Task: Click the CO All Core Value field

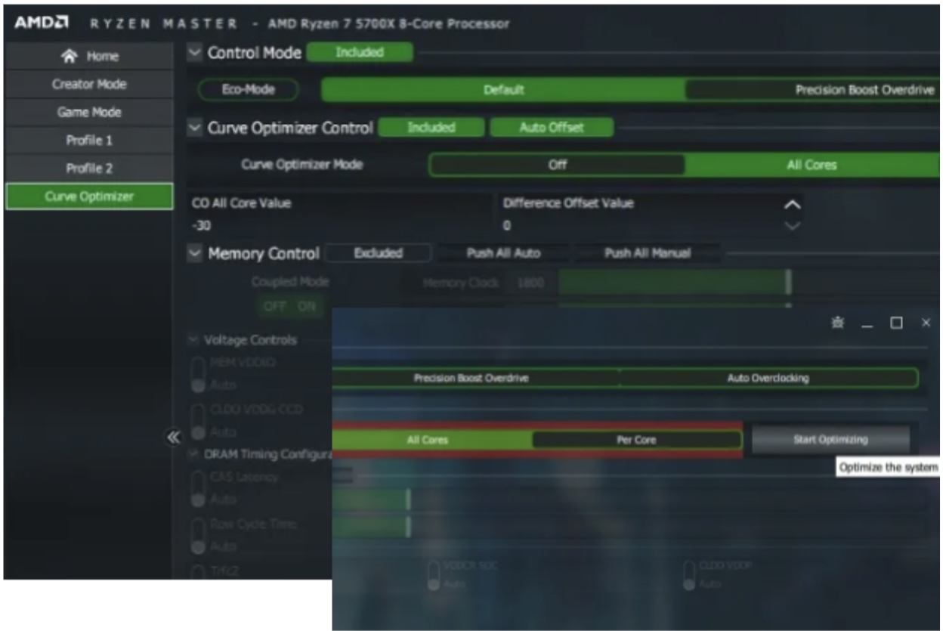Action: 342,214
